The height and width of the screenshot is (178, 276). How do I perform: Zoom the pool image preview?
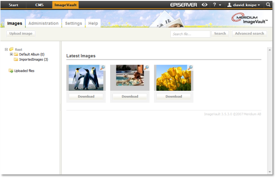[x=146, y=67]
